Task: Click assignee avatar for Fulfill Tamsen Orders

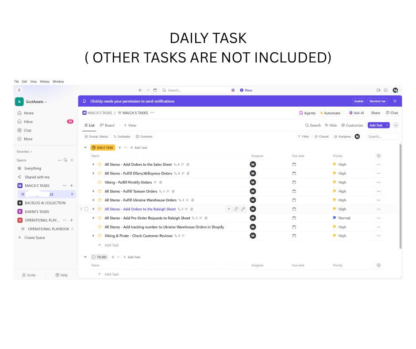Action: click(253, 191)
